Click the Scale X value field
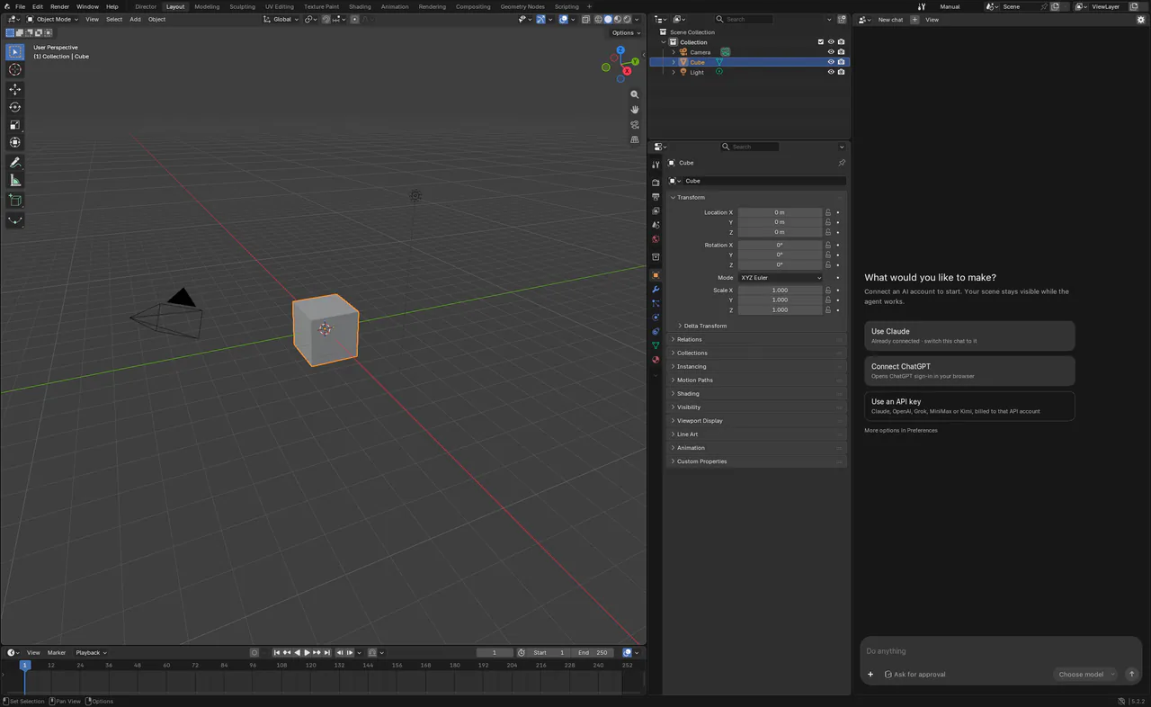The image size is (1151, 707). [x=781, y=291]
